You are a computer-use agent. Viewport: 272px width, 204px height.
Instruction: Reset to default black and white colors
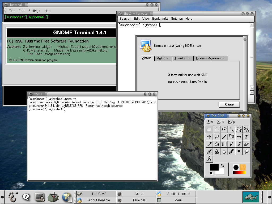click(x=211, y=173)
